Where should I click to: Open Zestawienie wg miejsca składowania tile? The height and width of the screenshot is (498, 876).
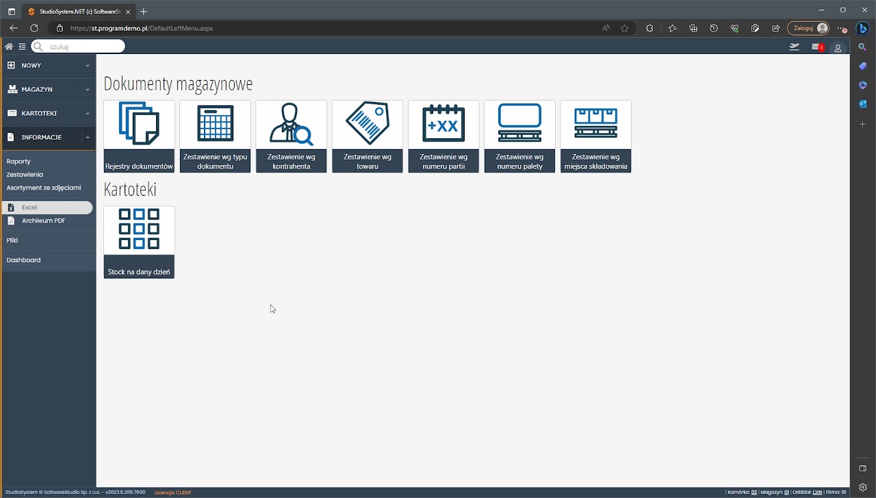point(595,136)
